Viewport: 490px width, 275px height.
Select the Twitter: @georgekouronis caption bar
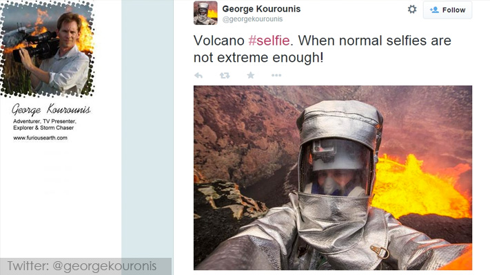click(x=85, y=266)
